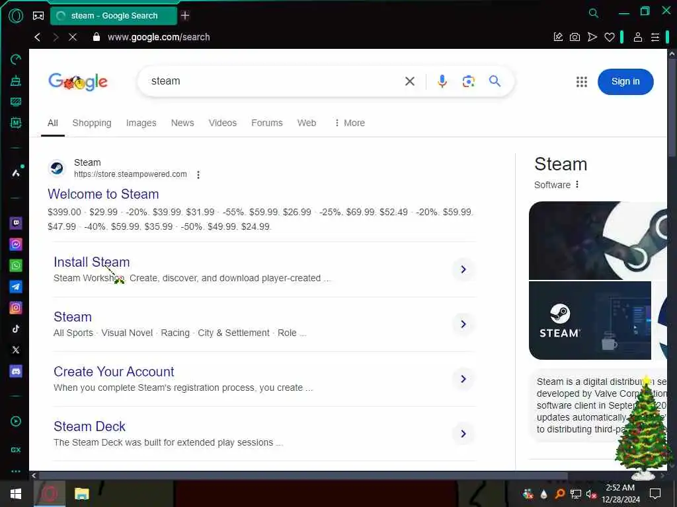The height and width of the screenshot is (507, 677).
Task: Click the Sign in button
Action: [x=625, y=81]
